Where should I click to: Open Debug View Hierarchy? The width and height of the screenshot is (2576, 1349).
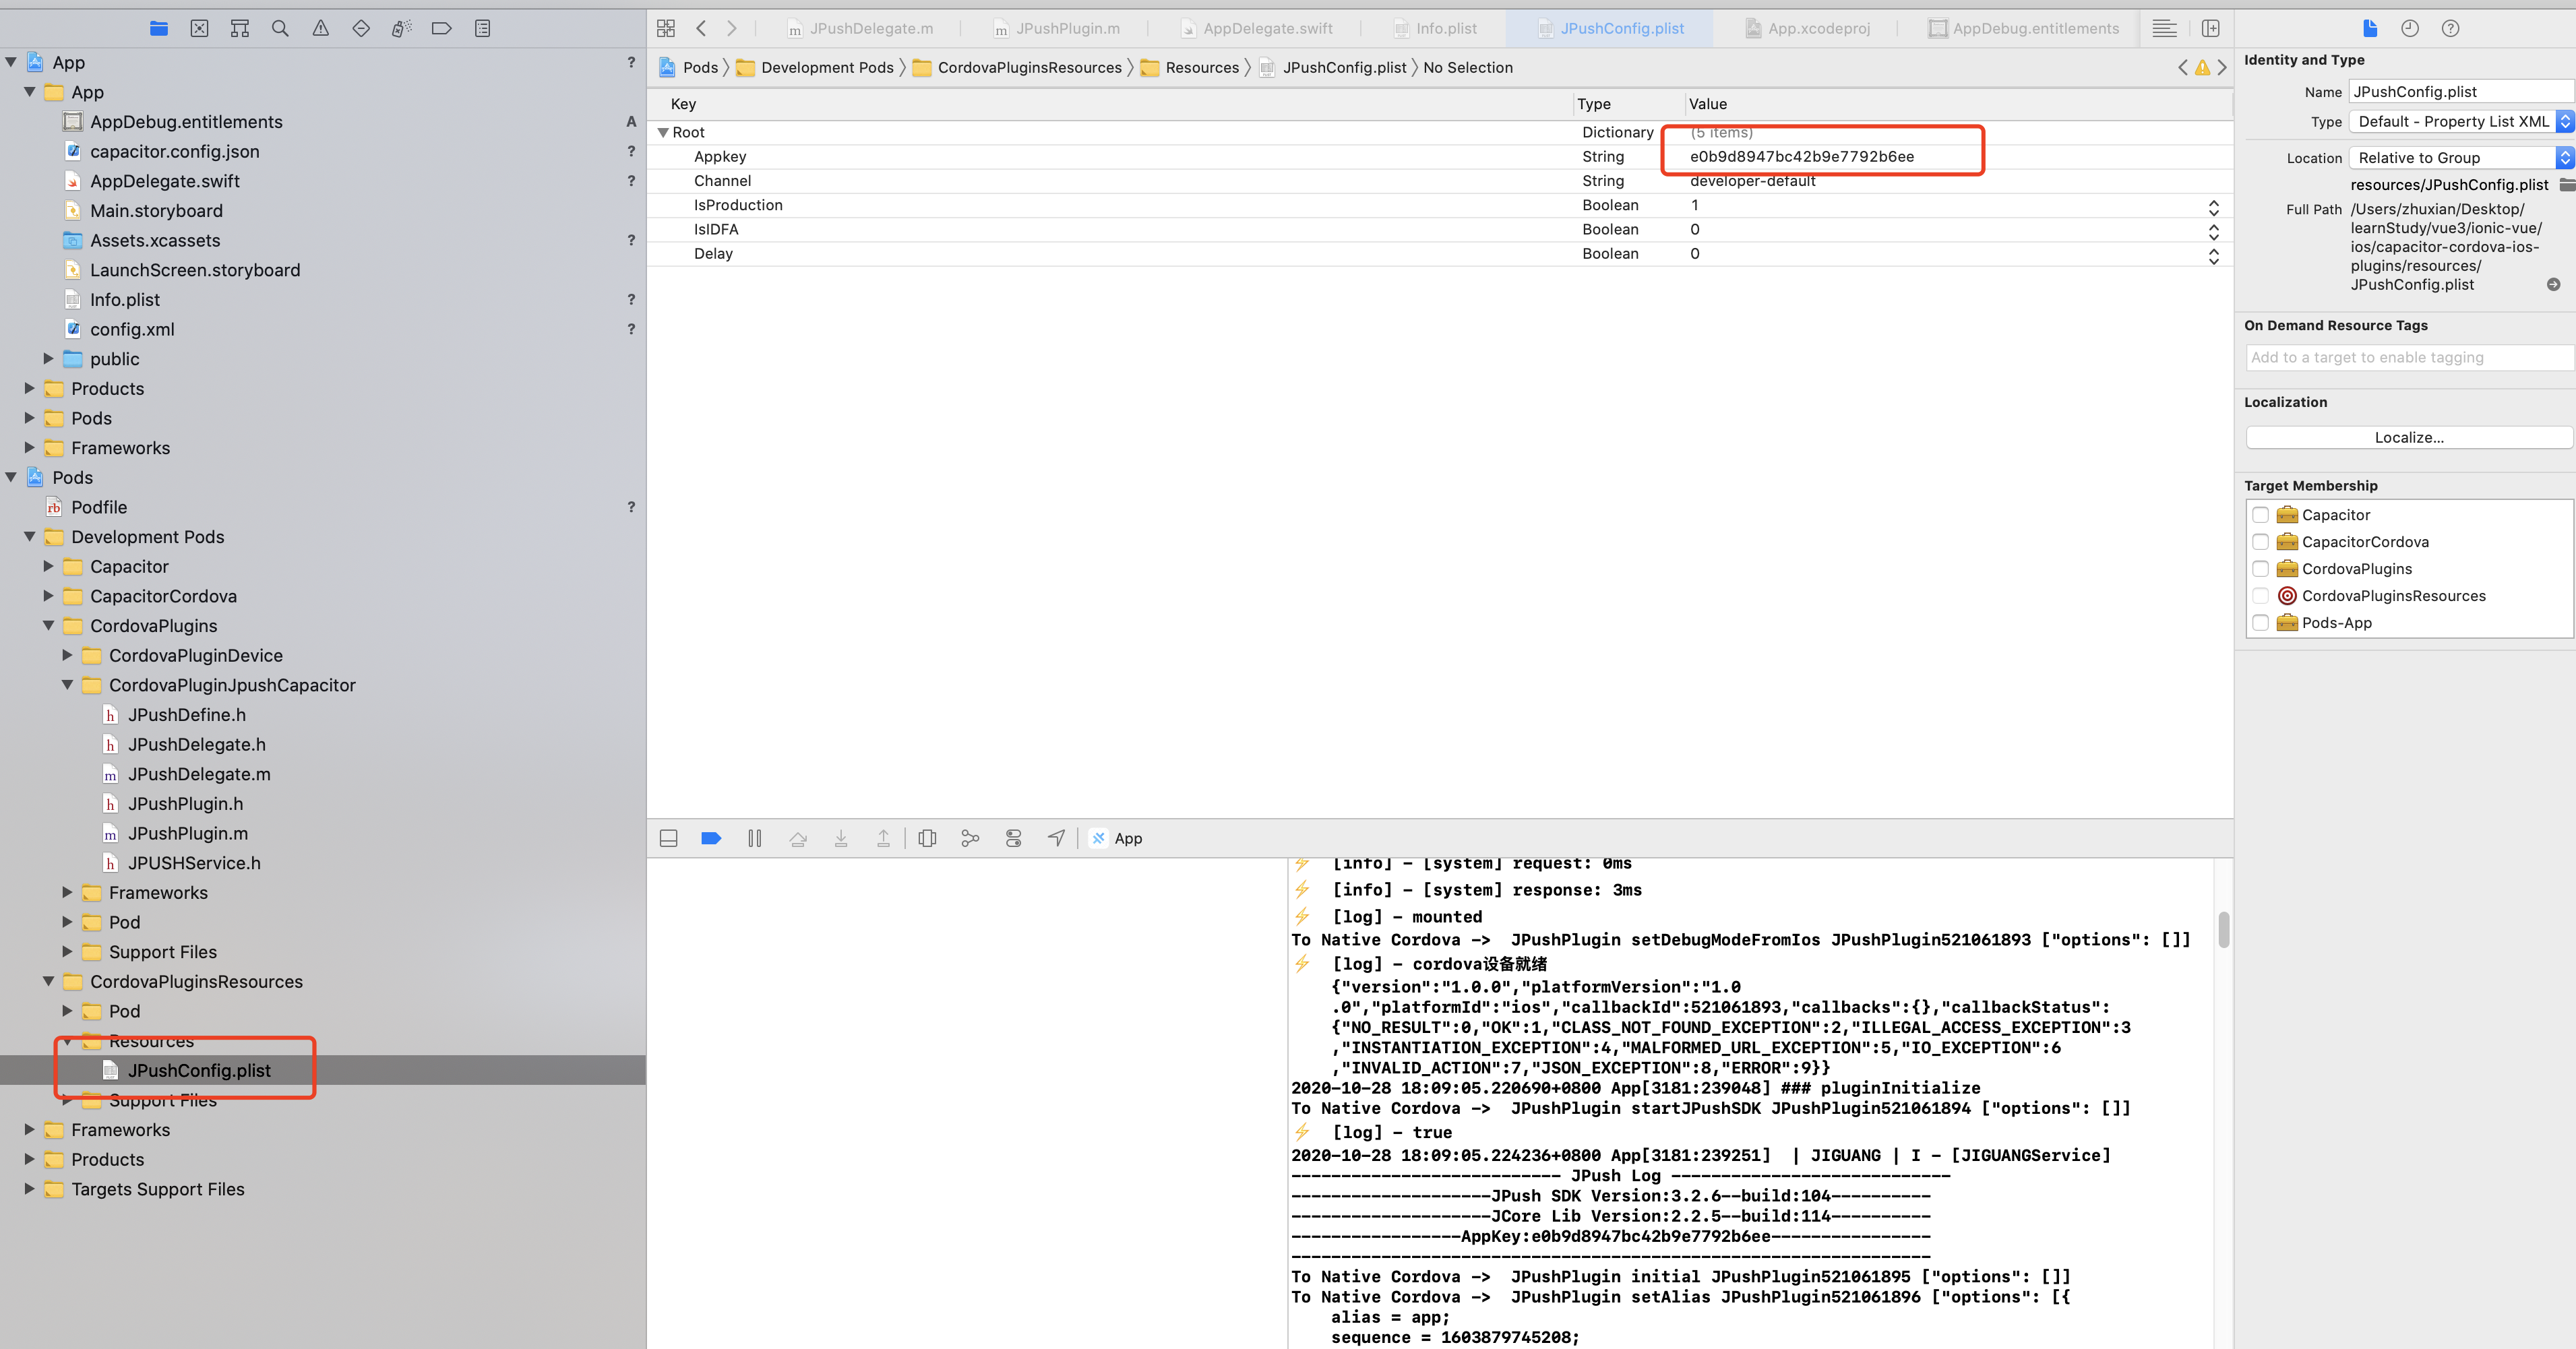click(927, 838)
